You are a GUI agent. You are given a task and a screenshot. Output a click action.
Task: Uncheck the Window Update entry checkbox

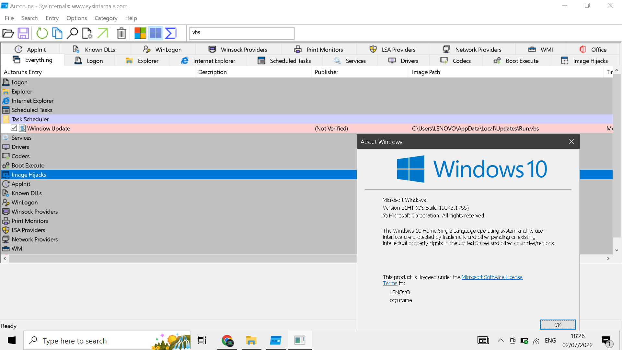click(14, 128)
